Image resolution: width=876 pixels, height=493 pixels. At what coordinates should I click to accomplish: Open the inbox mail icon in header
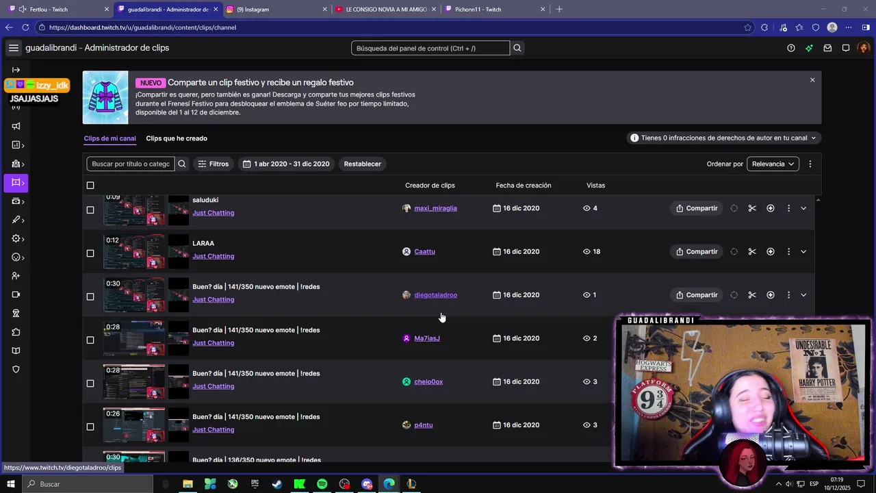[827, 48]
